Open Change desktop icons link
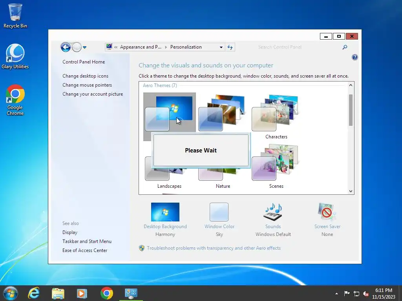The image size is (402, 301). (x=85, y=76)
